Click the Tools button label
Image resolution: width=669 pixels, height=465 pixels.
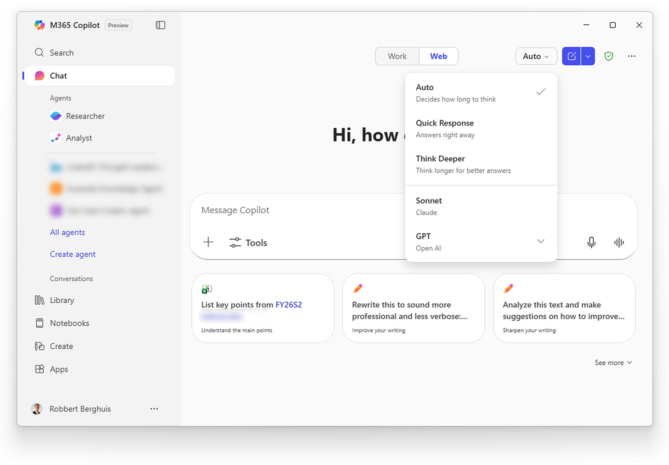(256, 243)
